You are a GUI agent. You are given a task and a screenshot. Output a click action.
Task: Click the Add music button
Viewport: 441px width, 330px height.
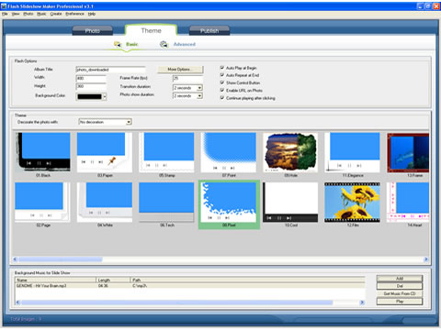point(400,279)
